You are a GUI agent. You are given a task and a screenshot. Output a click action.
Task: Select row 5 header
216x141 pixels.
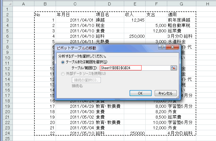(8, 31)
